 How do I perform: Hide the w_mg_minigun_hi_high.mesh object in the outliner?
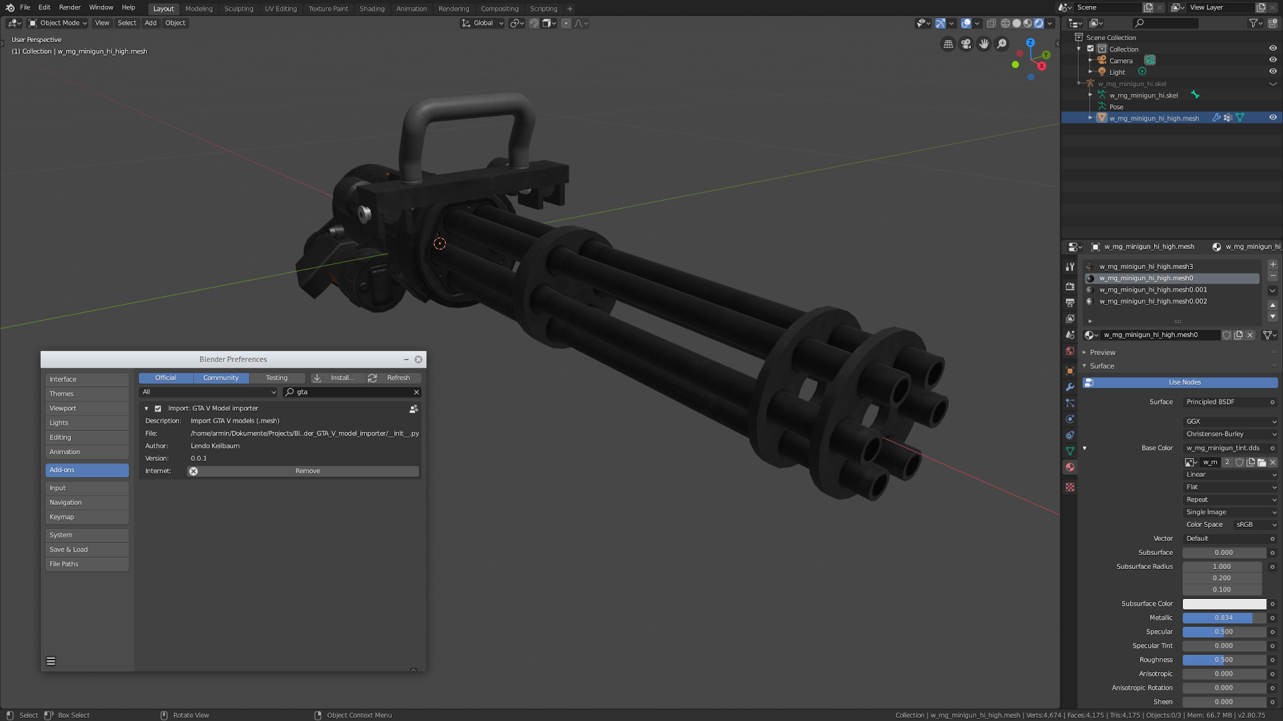(x=1272, y=118)
